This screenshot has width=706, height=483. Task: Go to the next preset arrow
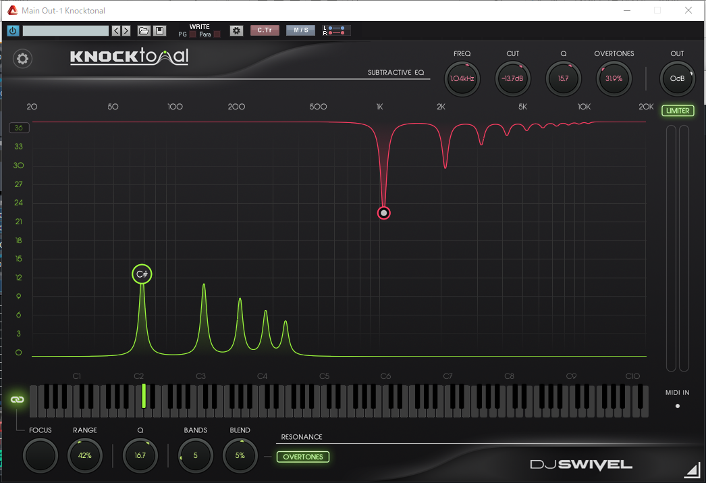(x=126, y=30)
